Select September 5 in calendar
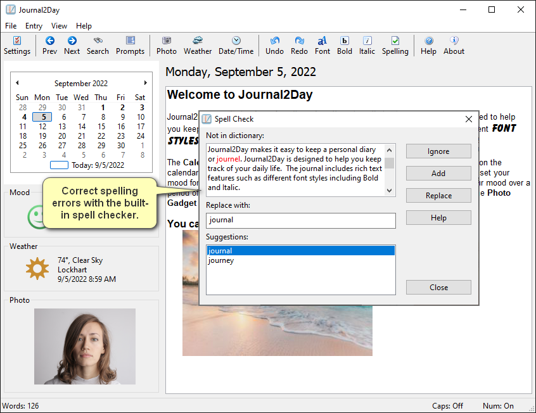This screenshot has height=413, width=536. click(x=42, y=117)
